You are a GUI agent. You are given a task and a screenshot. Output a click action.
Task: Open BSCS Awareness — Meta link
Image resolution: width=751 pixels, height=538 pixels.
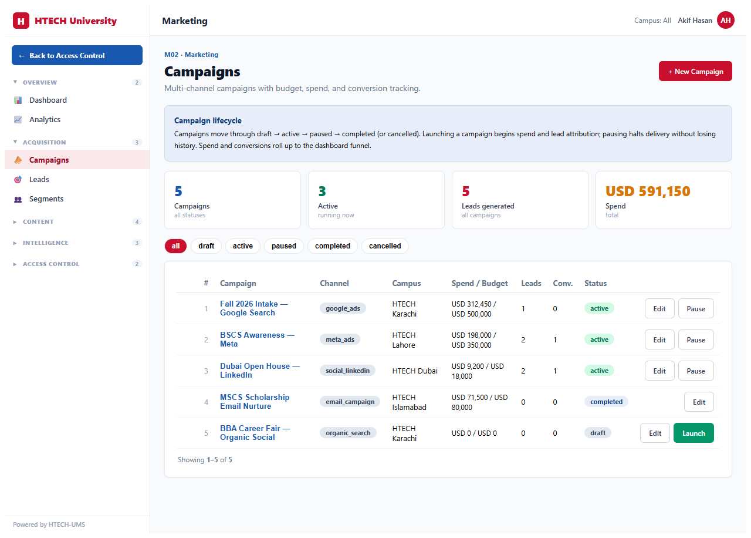(258, 339)
